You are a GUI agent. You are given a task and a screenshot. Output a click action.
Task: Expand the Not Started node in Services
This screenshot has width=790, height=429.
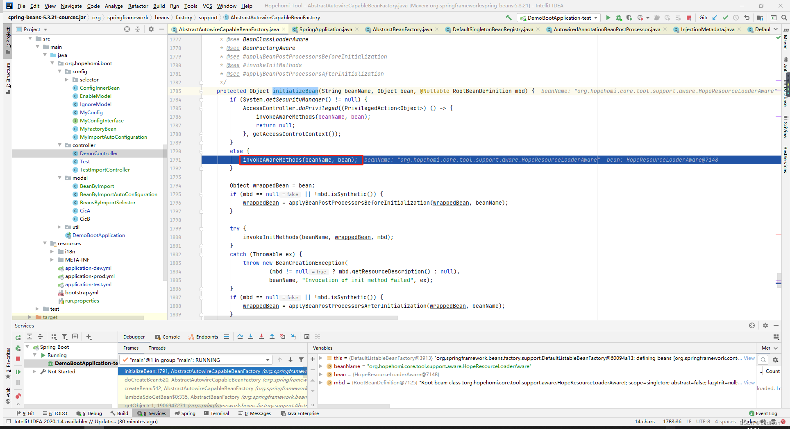tap(34, 371)
